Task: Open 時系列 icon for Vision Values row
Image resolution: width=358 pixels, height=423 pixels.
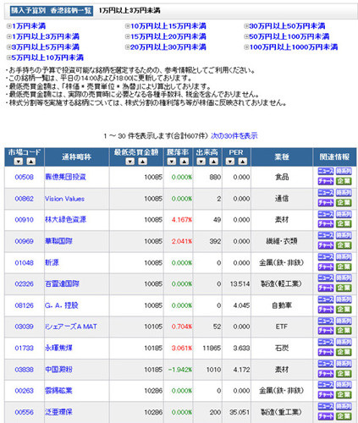Action: point(344,193)
